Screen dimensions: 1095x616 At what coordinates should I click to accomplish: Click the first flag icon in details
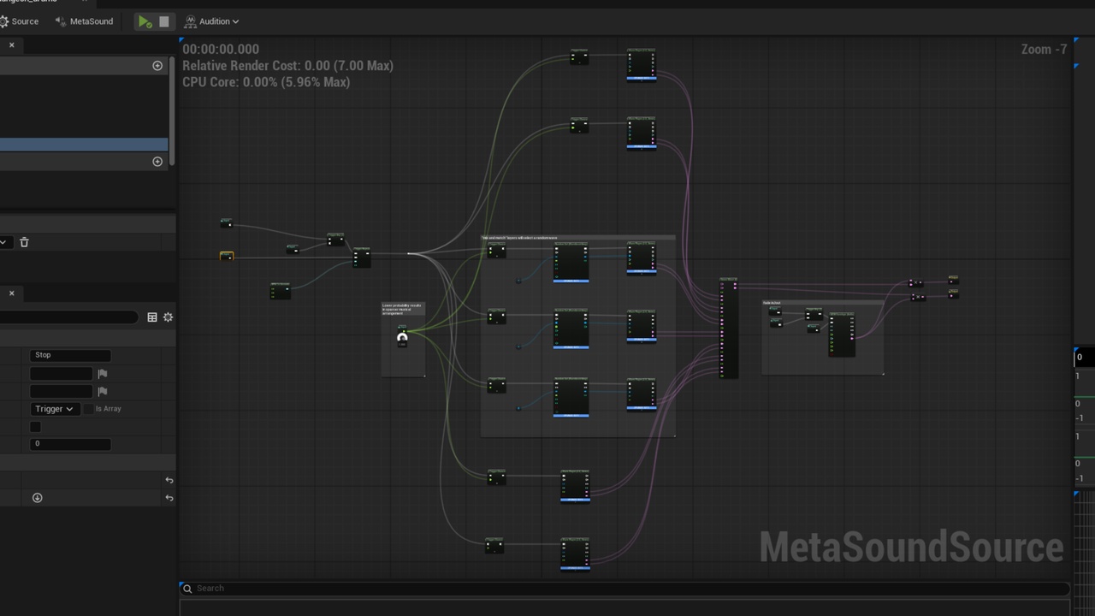103,374
